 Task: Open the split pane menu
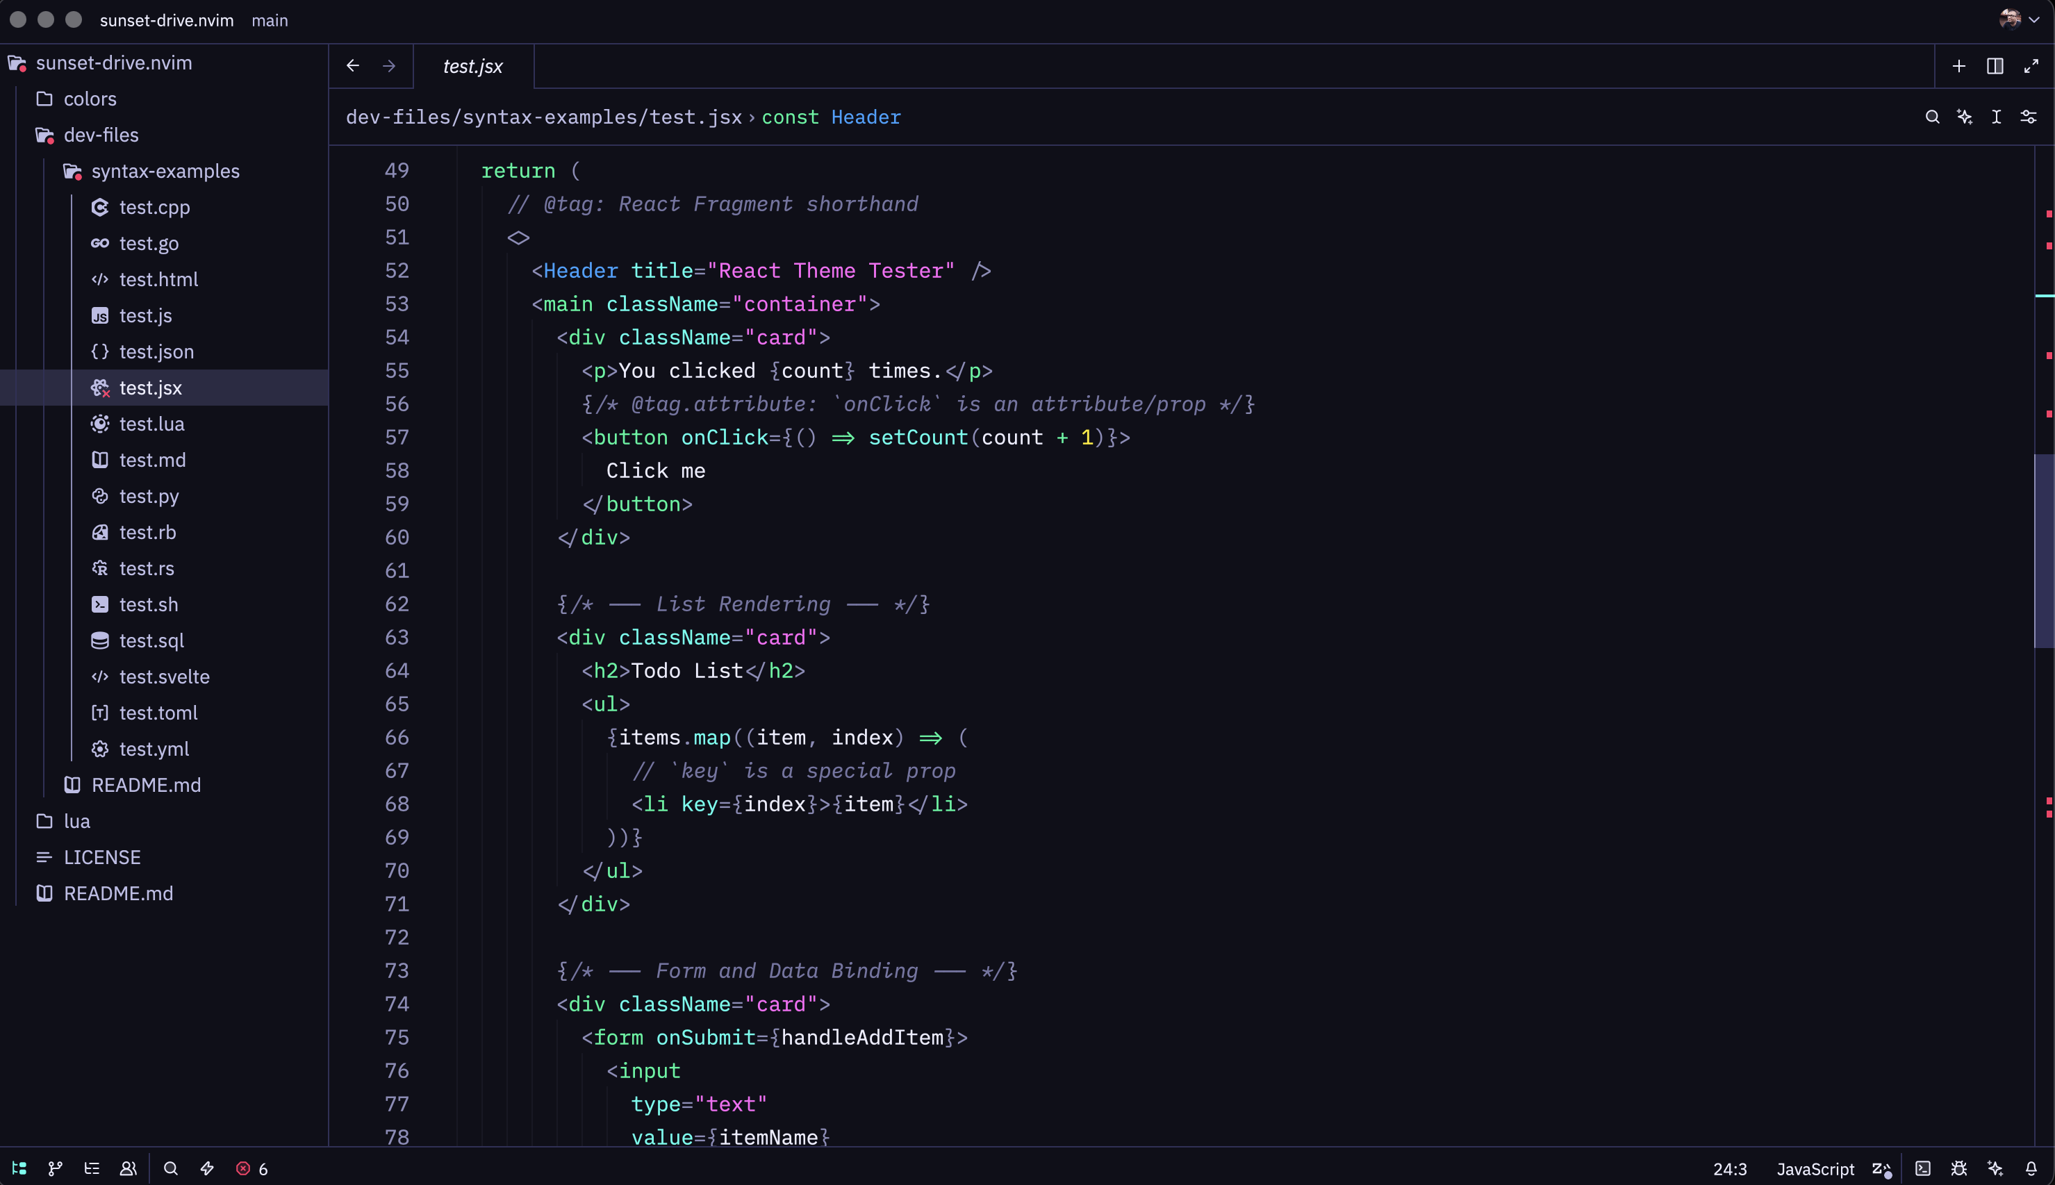point(1995,66)
